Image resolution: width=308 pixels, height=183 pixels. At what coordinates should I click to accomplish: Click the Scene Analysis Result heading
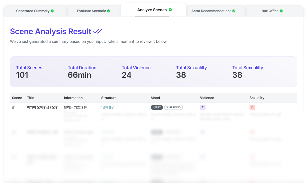pos(51,31)
